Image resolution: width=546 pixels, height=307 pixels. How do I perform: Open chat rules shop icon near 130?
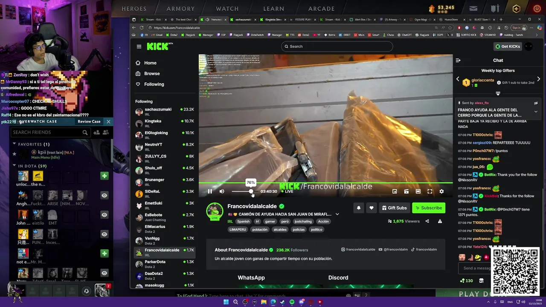pyautogui.click(x=481, y=281)
